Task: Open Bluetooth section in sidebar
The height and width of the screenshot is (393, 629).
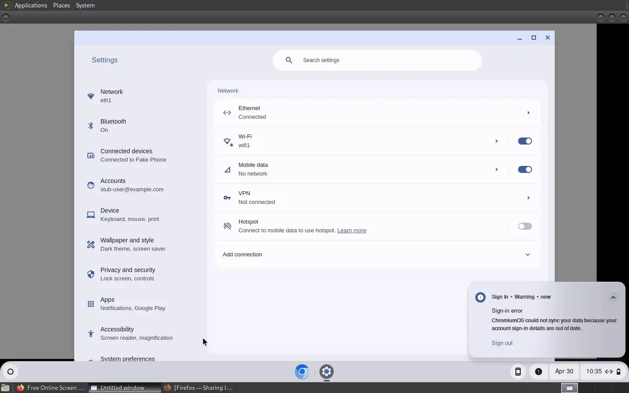Action: [x=140, y=126]
